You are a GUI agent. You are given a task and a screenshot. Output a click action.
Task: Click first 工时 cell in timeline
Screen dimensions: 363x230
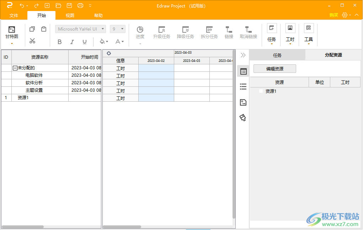pos(121,68)
